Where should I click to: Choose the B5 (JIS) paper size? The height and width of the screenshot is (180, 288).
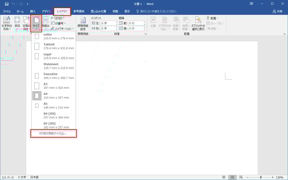[54, 125]
